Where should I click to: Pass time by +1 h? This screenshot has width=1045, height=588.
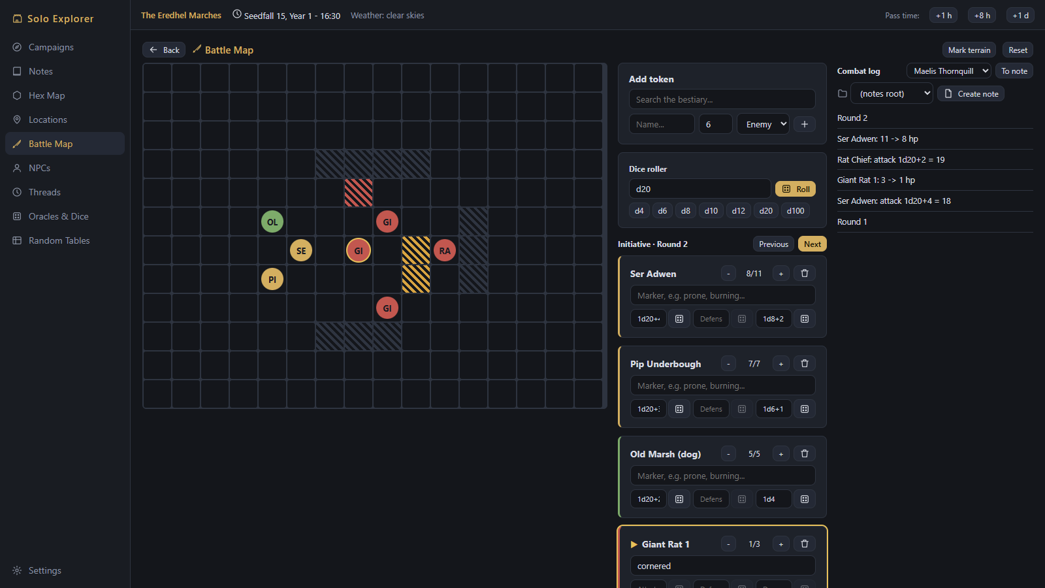944,15
